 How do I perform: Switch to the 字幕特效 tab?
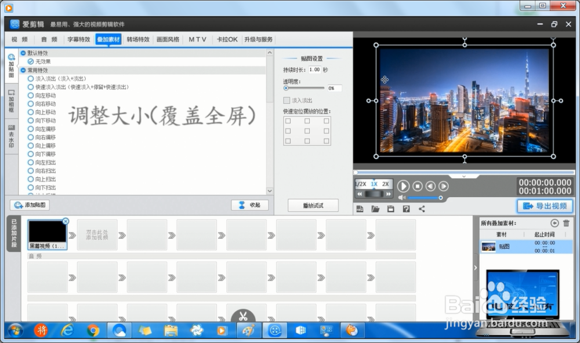tap(79, 39)
